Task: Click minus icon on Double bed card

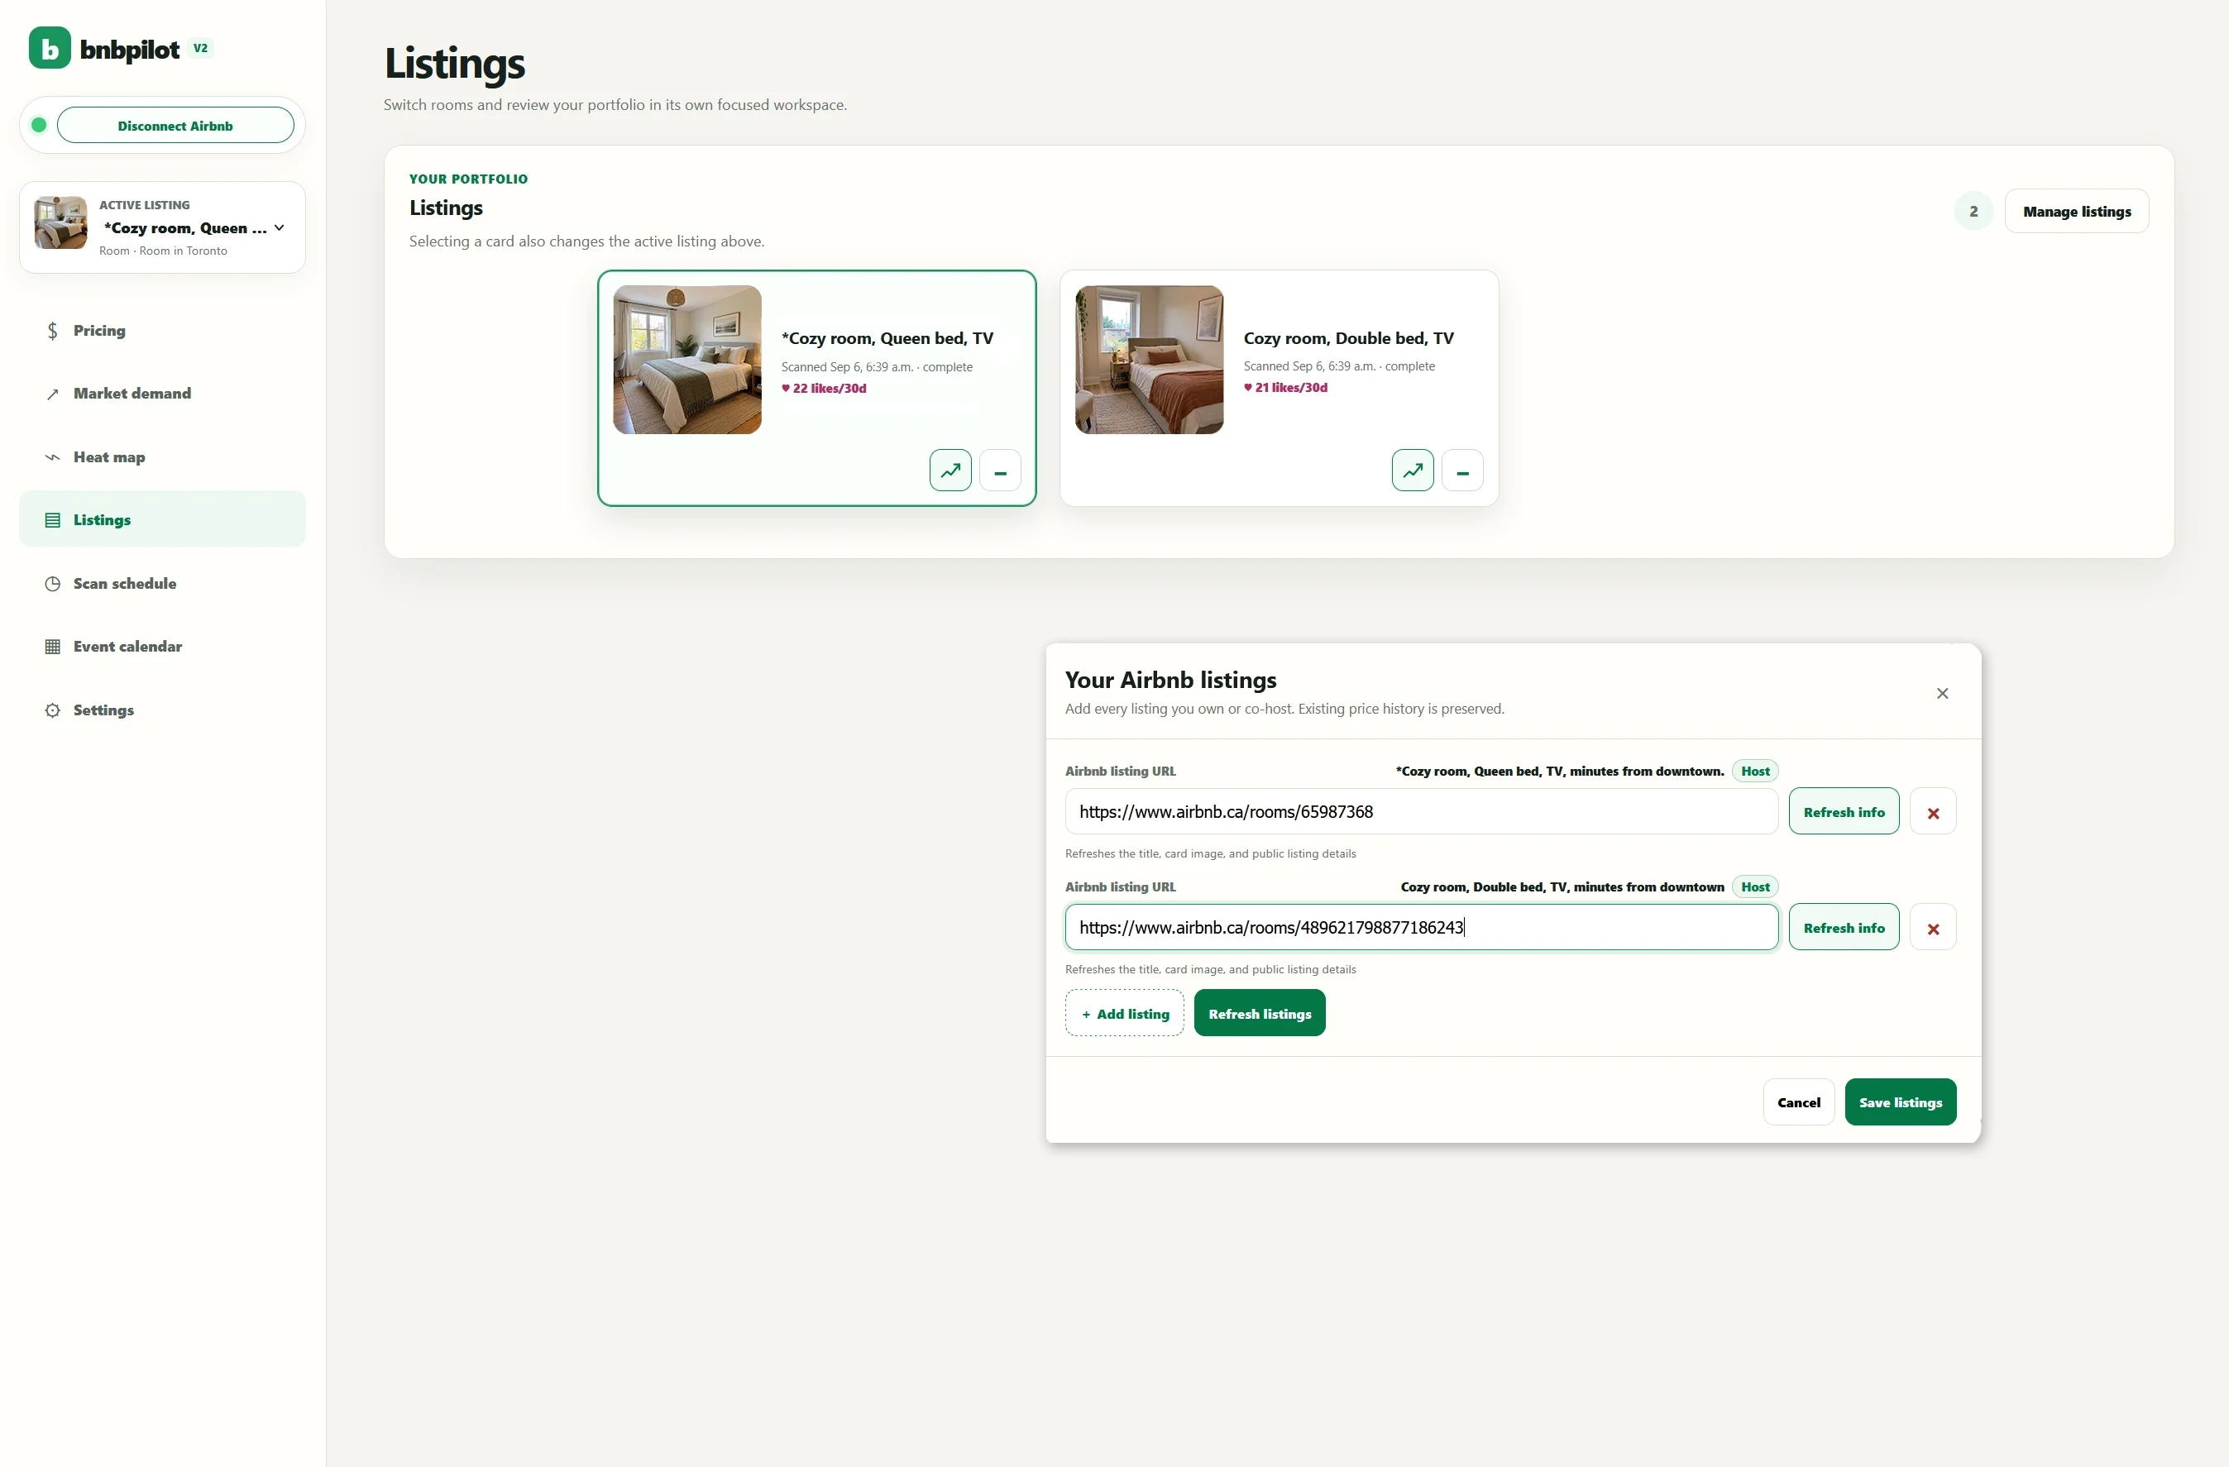Action: click(1463, 470)
